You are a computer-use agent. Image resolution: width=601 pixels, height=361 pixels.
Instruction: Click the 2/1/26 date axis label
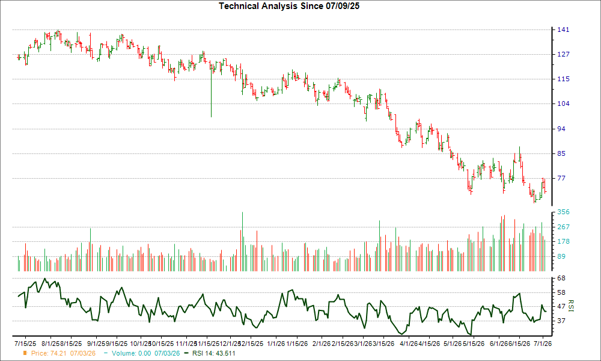click(321, 344)
